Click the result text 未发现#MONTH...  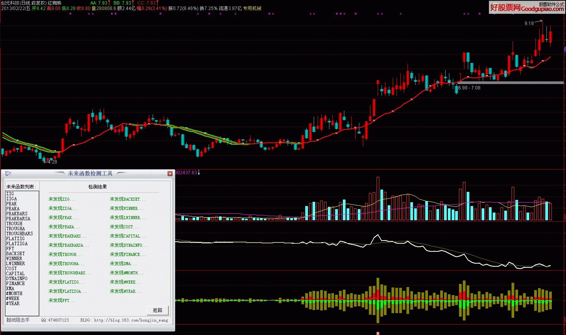tap(127, 273)
